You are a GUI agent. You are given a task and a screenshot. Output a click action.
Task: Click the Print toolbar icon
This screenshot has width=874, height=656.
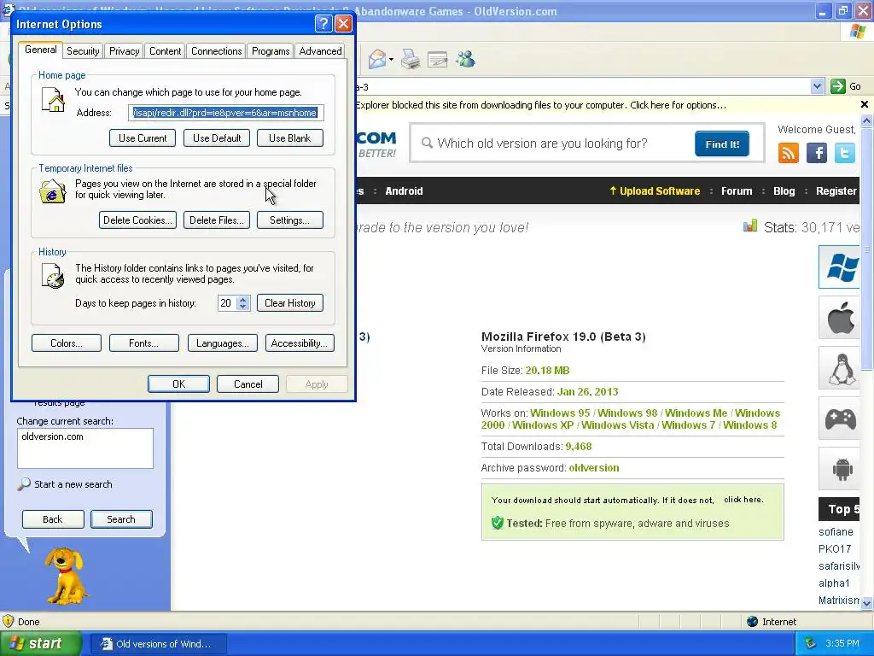[x=411, y=59]
